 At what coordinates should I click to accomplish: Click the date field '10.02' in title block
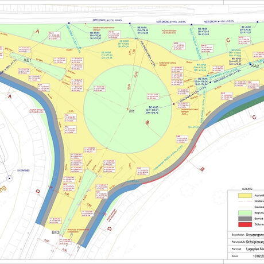(x=258, y=256)
